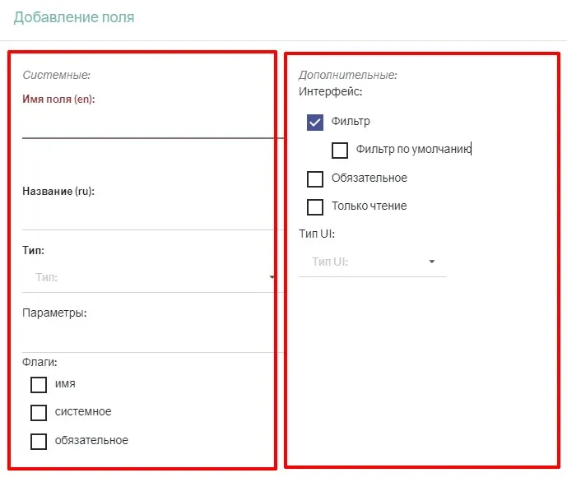Tick lowercase обязательное checkbox under Флаги
This screenshot has height=482, width=567.
coord(39,441)
